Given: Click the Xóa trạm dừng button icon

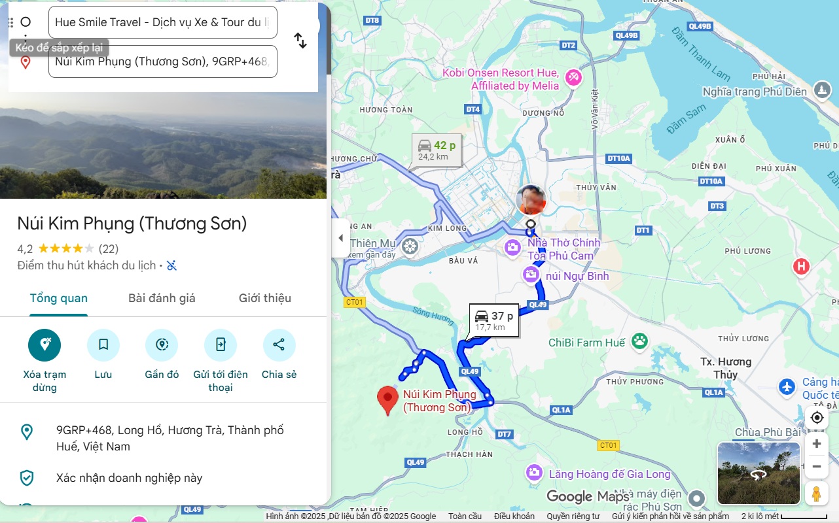Looking at the screenshot, I should click(45, 345).
